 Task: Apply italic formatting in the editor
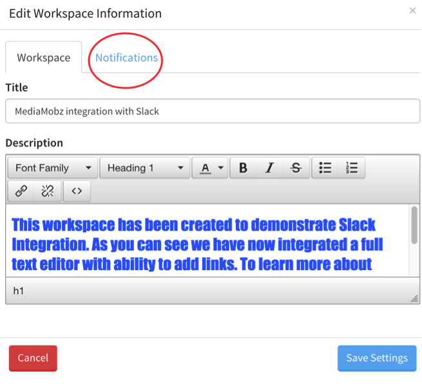[x=269, y=168]
